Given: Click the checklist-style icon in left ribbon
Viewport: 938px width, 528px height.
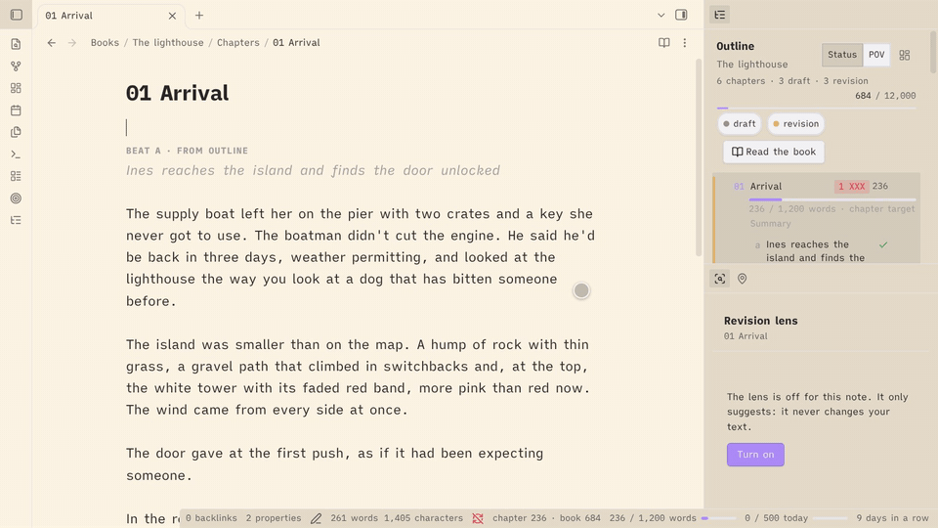Looking at the screenshot, I should 17,176.
